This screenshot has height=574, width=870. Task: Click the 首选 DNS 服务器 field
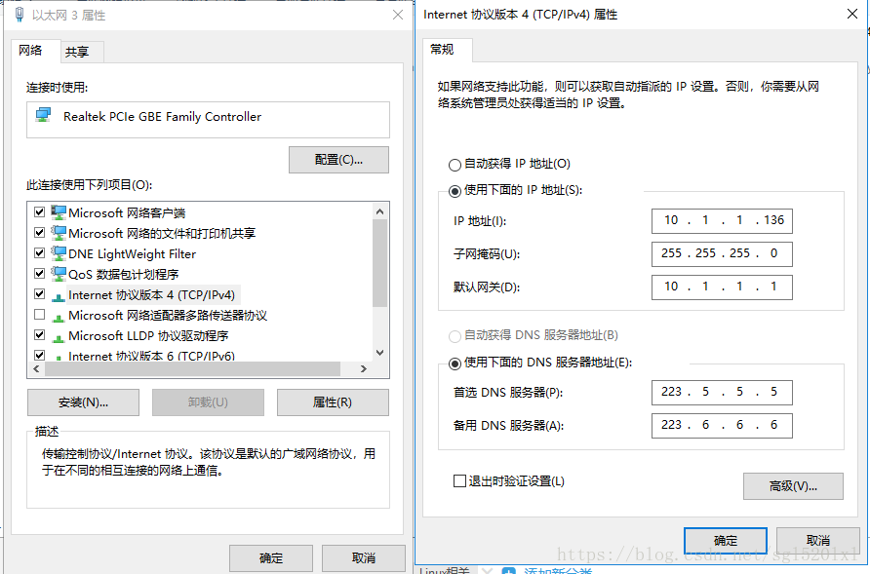(722, 393)
